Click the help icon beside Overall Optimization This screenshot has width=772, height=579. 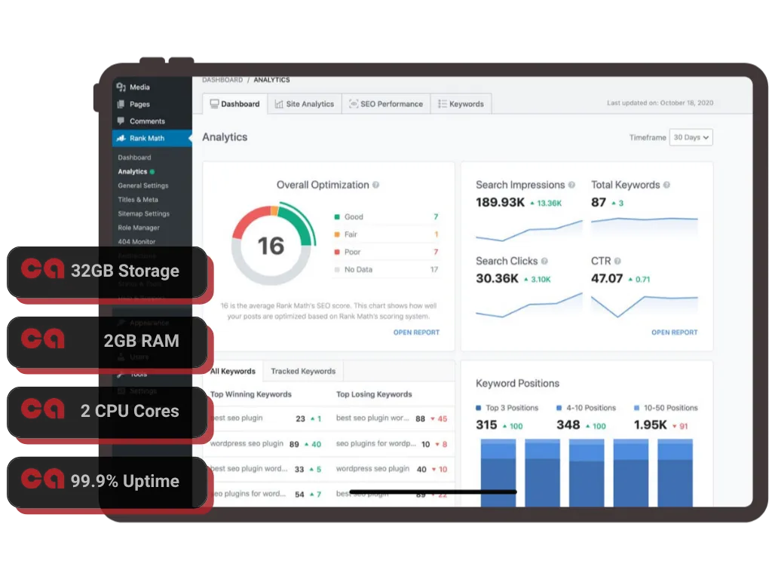[375, 185]
